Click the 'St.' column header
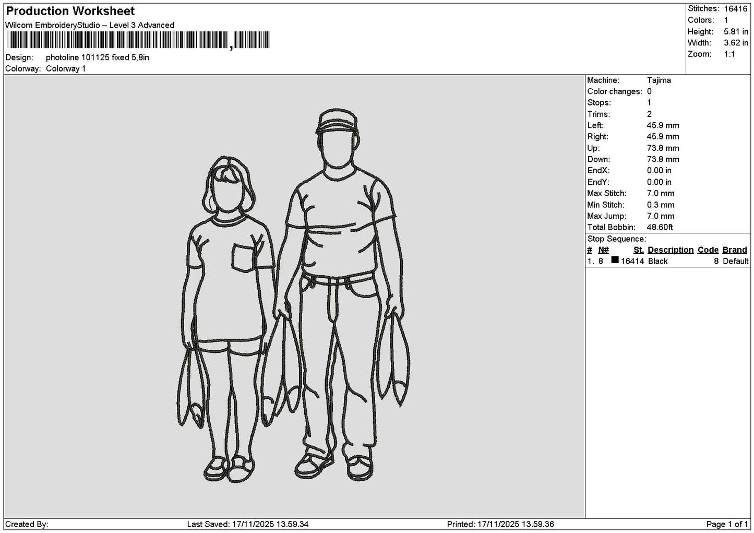Viewport: 754px width, 533px height. 639,250
